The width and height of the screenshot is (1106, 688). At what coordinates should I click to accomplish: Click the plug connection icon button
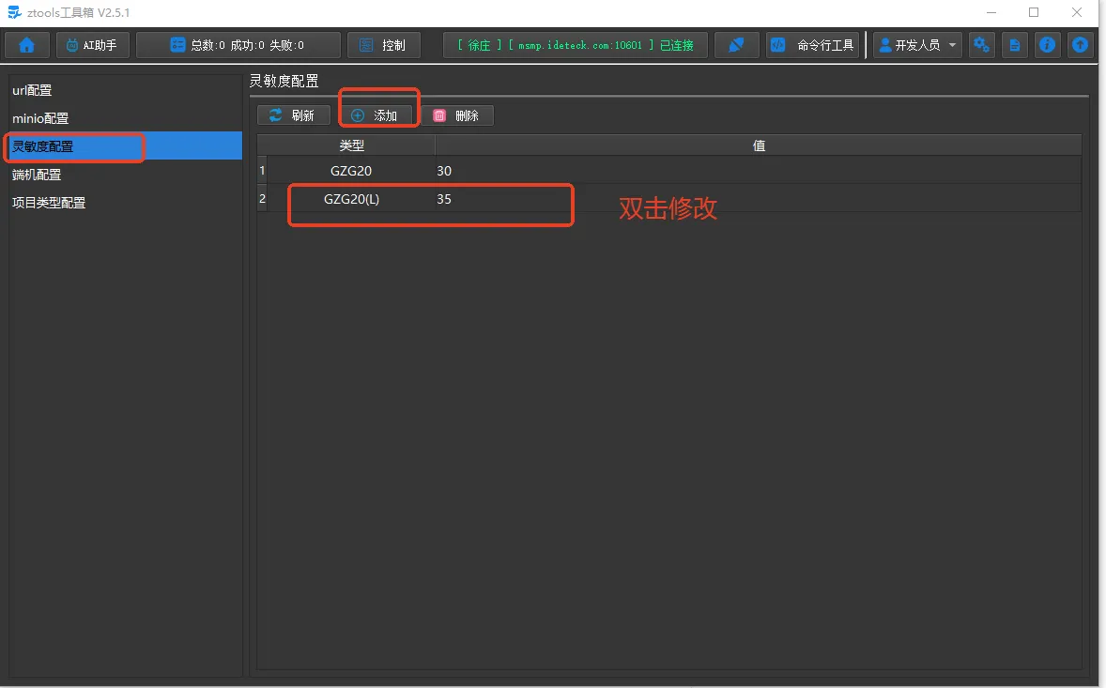click(737, 45)
